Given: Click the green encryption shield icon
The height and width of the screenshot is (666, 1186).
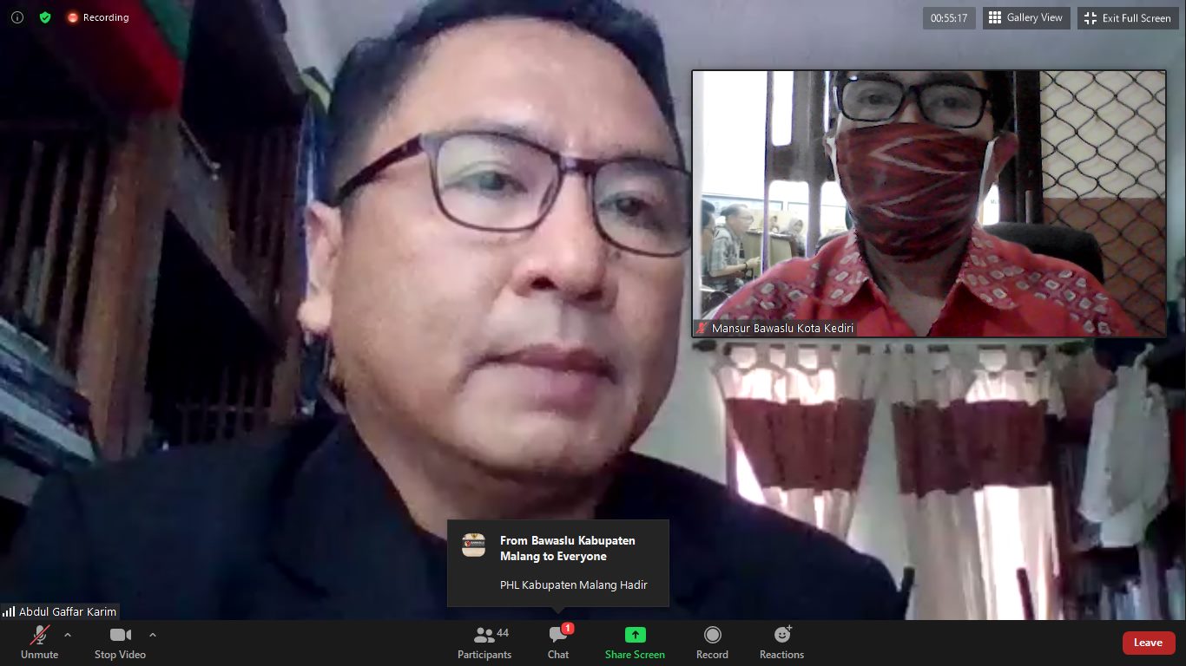Looking at the screenshot, I should click(x=45, y=17).
